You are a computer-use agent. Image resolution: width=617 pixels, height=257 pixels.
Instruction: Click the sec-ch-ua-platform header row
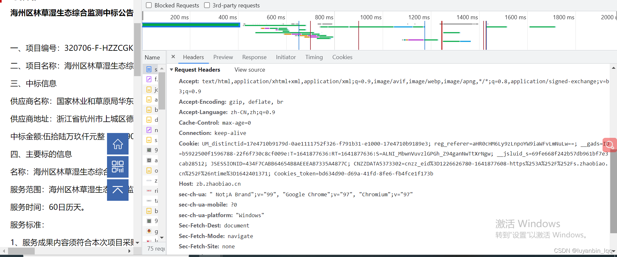pos(221,215)
